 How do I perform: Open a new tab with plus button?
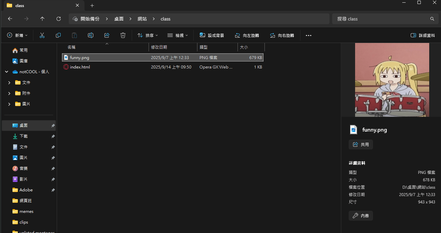coord(92,5)
